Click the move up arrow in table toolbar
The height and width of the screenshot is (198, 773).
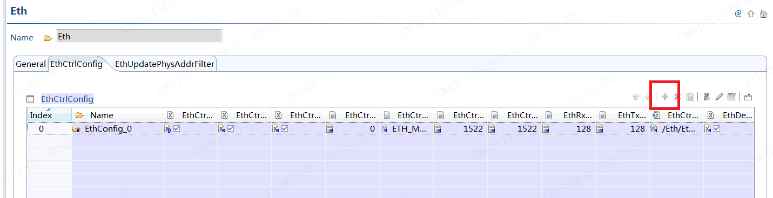636,97
